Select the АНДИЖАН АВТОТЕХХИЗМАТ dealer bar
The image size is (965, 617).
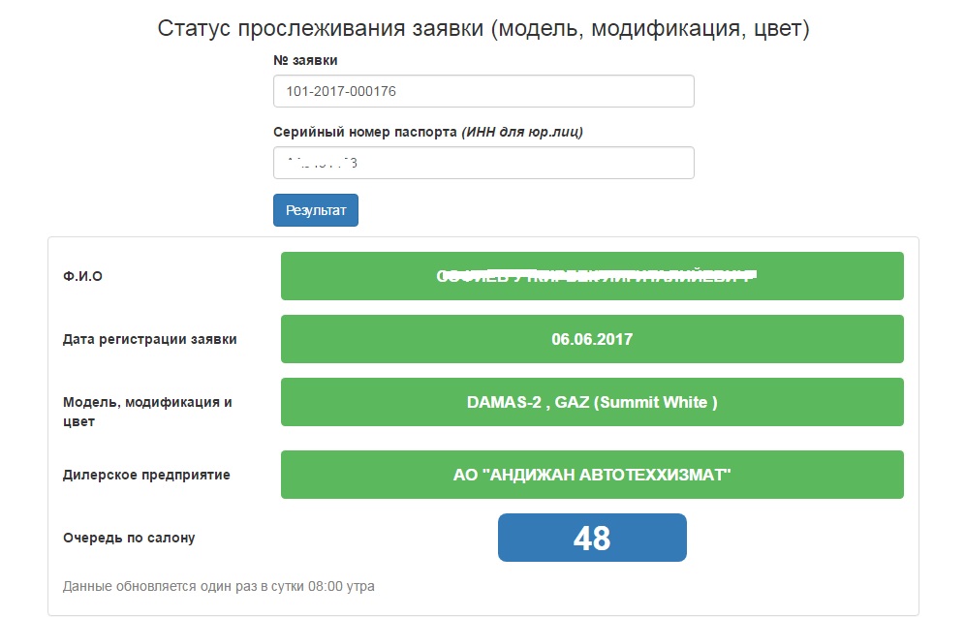pos(592,475)
